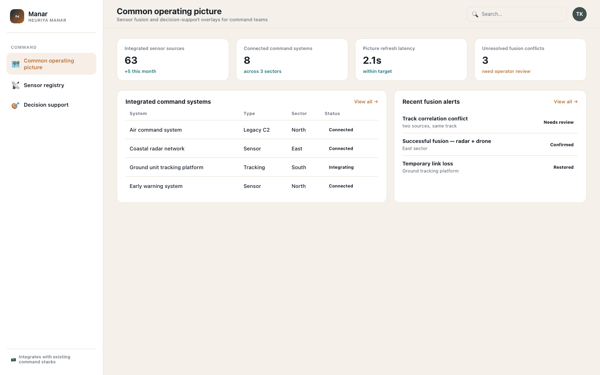Click the East sector cell

(297, 149)
